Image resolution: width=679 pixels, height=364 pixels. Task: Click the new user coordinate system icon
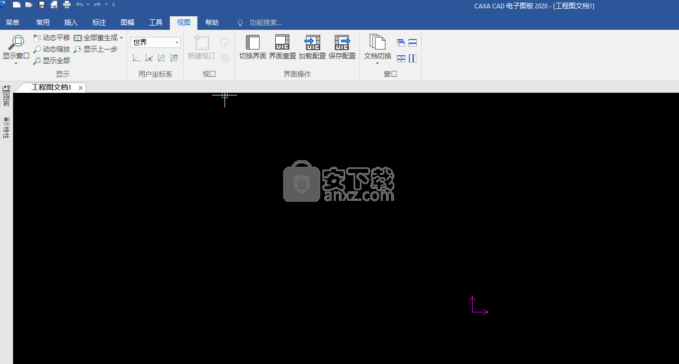click(136, 58)
